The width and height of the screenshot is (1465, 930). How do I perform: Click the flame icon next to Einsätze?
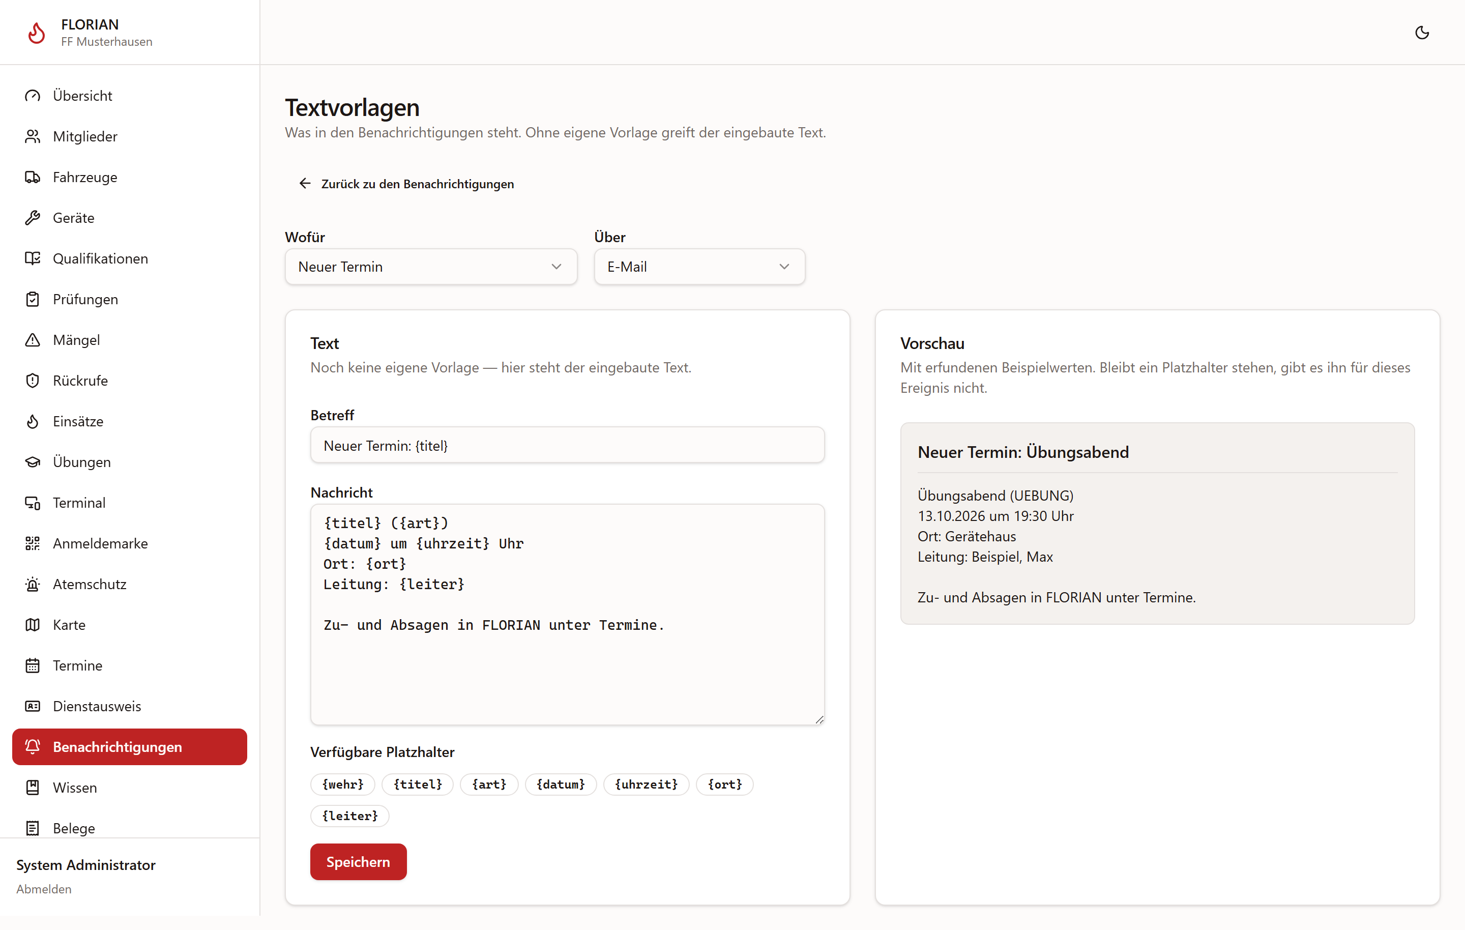(33, 421)
